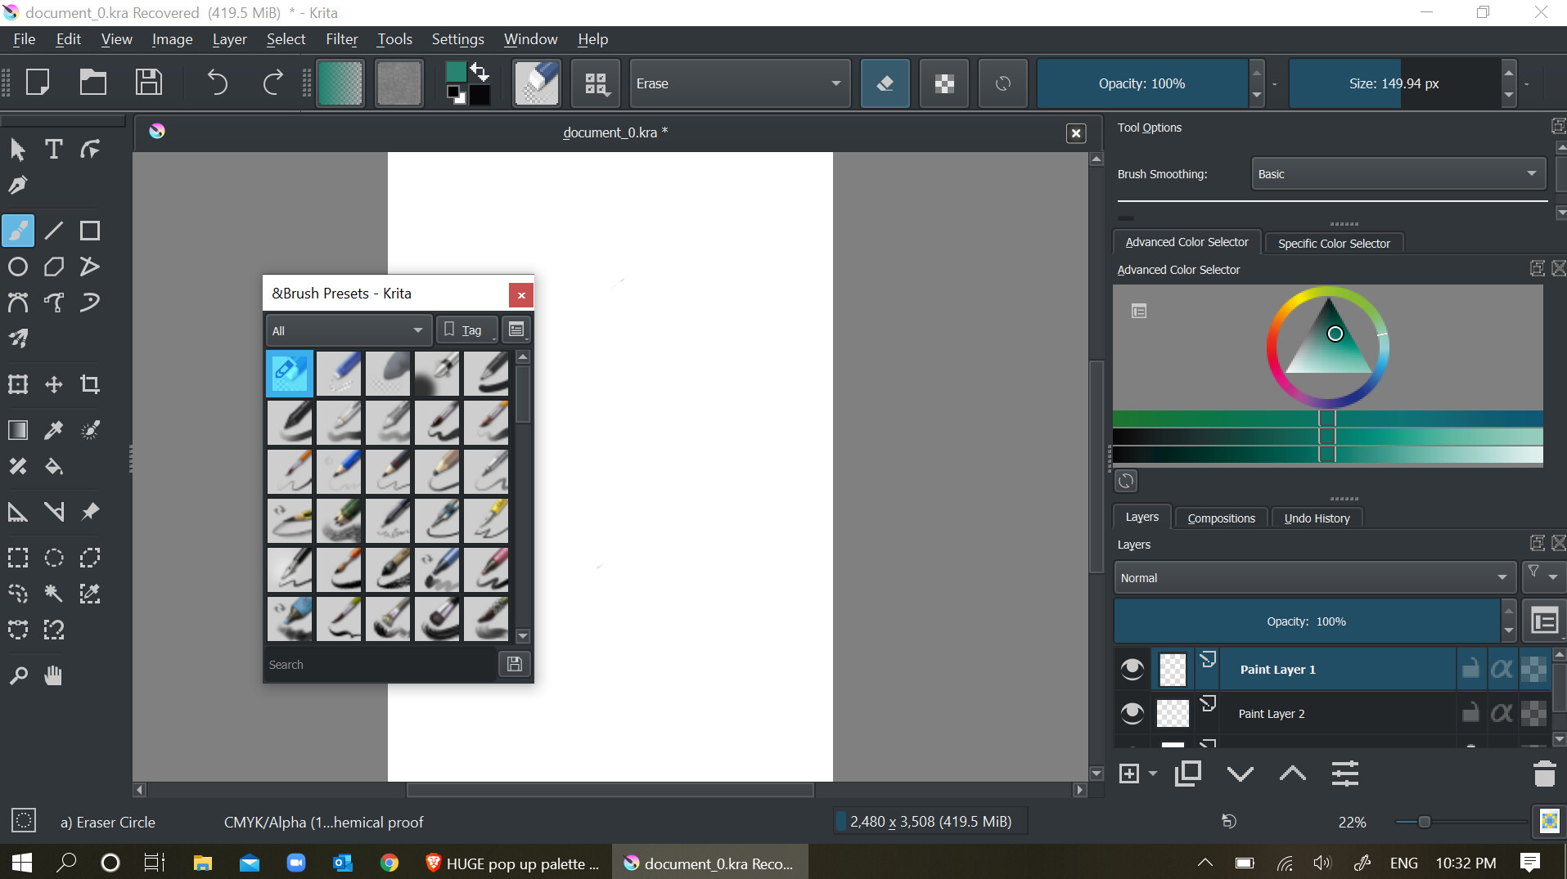Click the Undo arrow in toolbar

coord(217,83)
